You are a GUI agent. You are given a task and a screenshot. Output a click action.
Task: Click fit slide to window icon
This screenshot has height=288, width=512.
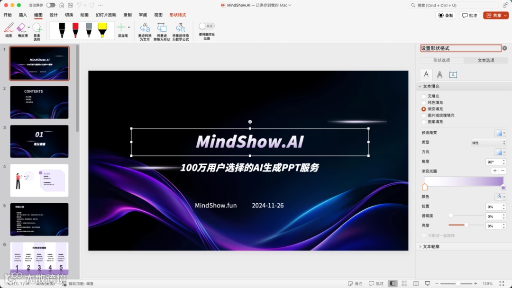coord(502,283)
